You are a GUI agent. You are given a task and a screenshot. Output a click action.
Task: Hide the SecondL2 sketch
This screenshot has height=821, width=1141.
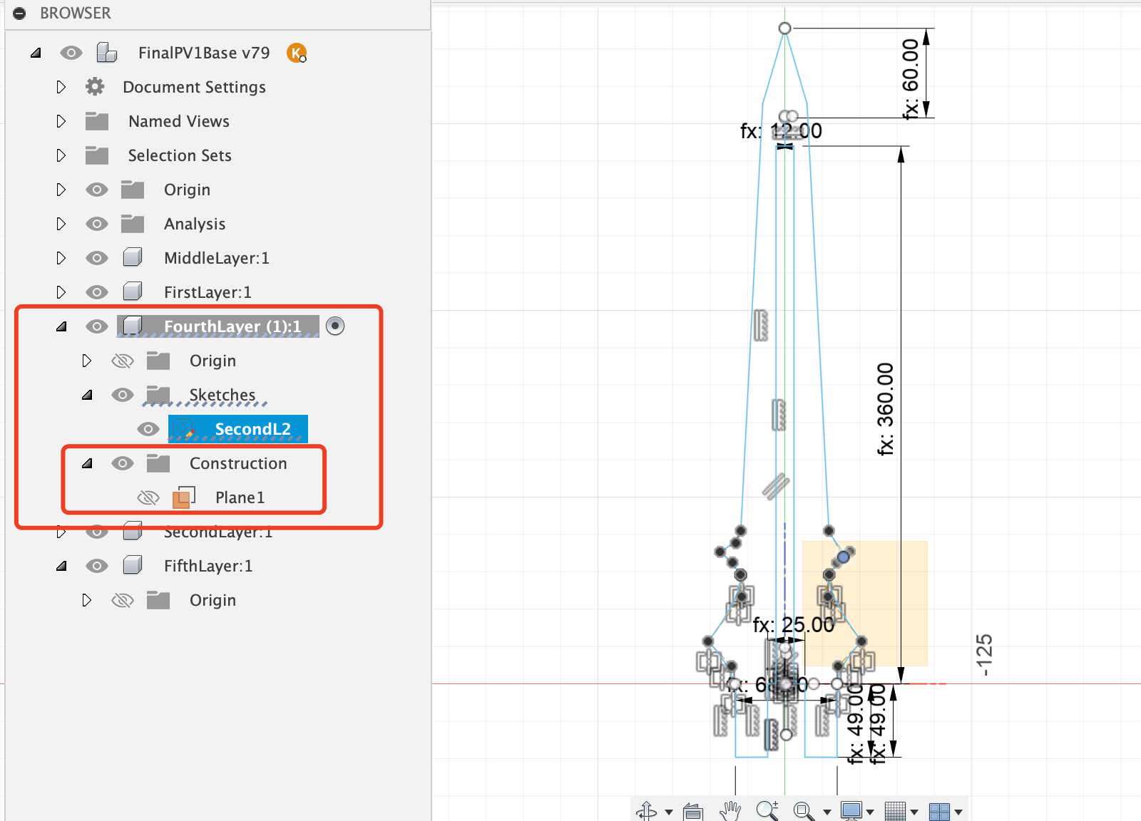click(148, 429)
